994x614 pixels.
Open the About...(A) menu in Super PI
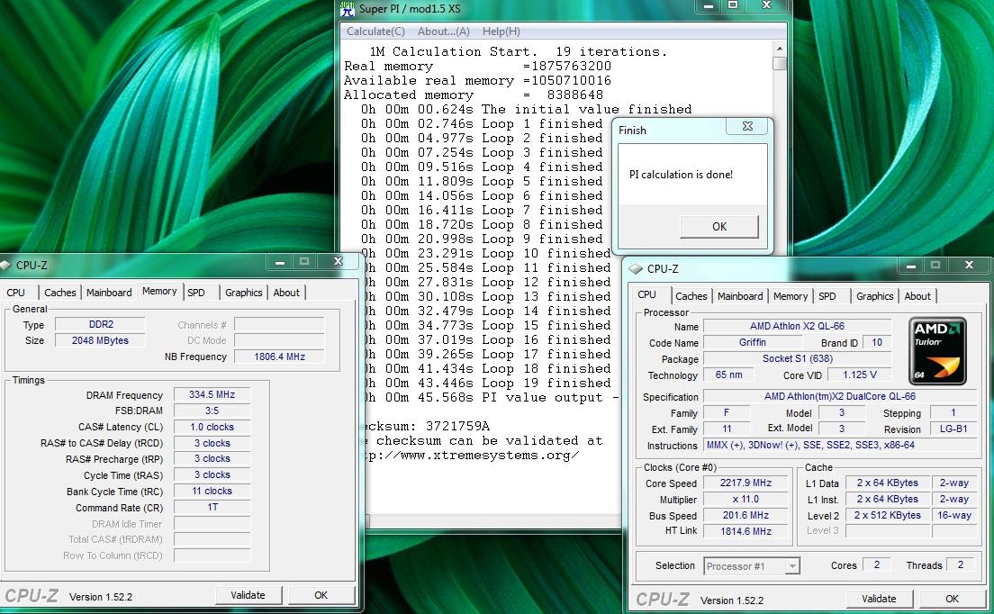[443, 31]
